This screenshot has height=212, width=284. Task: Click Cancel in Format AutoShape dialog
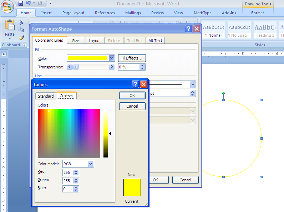[185, 180]
